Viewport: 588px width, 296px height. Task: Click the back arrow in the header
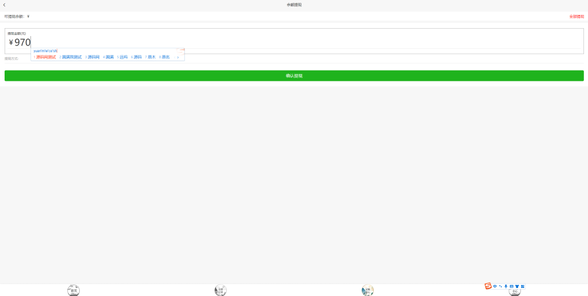click(5, 5)
